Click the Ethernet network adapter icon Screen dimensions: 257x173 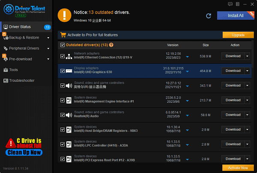[69, 57]
